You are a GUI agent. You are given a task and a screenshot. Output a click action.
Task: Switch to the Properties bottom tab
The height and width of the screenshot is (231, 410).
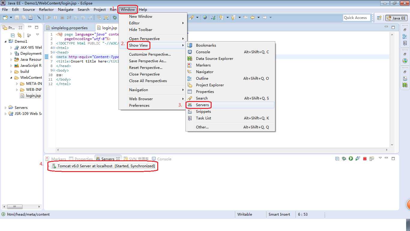click(x=81, y=159)
